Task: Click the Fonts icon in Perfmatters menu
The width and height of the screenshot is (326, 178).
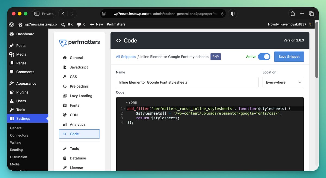Action: [x=65, y=106]
